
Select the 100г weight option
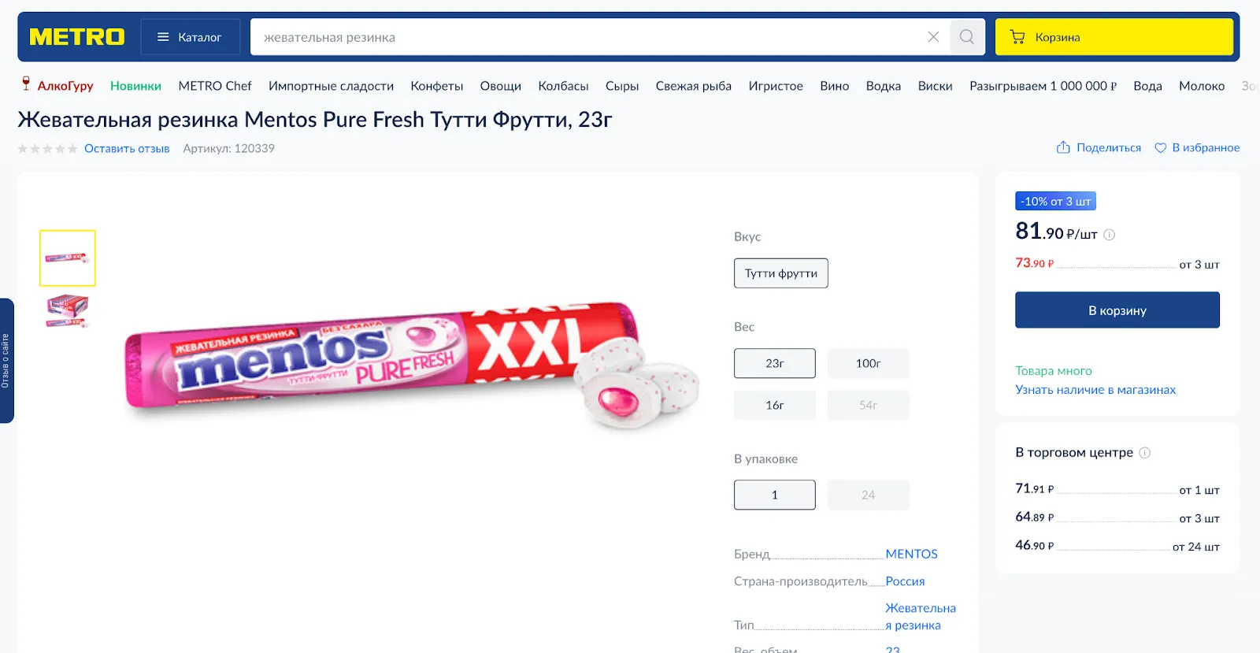(x=868, y=363)
